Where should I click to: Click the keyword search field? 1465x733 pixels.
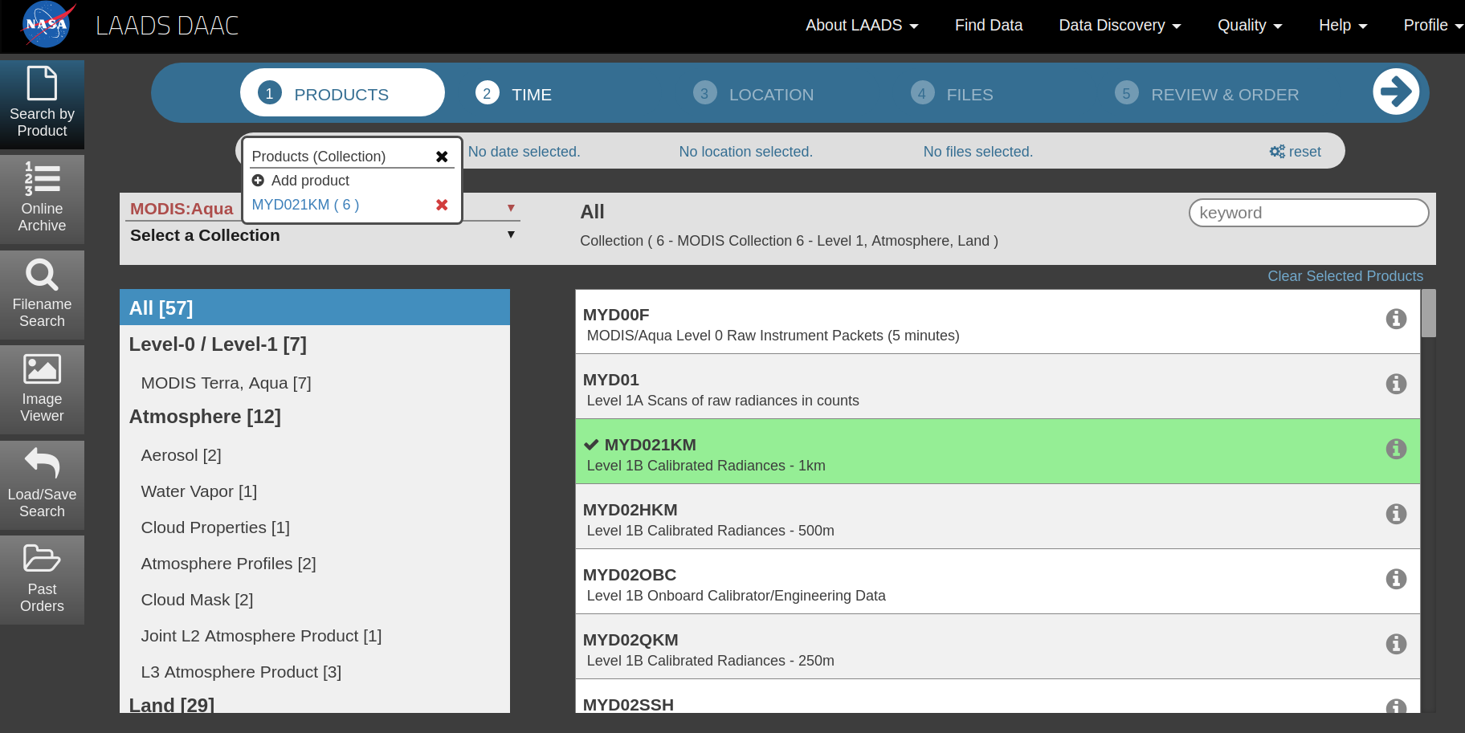[x=1308, y=213]
